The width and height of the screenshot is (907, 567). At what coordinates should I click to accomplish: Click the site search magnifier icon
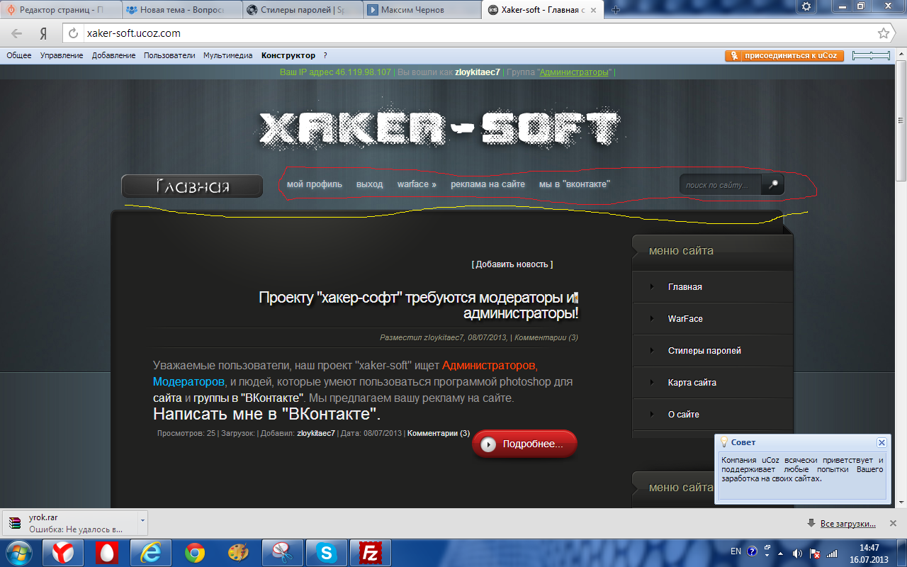tap(773, 185)
